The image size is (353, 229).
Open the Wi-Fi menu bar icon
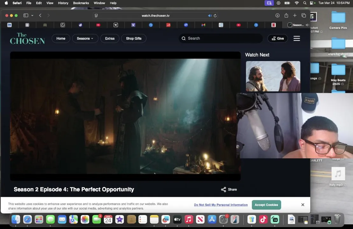tap(297, 3)
